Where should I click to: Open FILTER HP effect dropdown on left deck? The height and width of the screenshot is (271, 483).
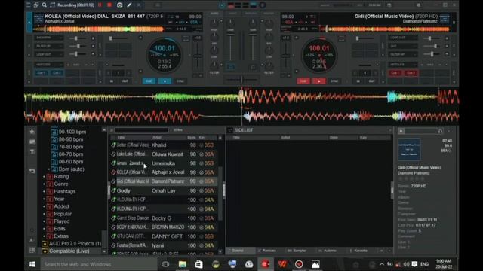[48, 46]
